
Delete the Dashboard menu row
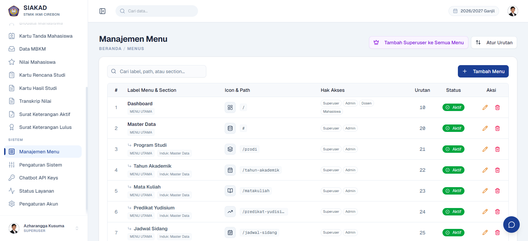click(497, 107)
